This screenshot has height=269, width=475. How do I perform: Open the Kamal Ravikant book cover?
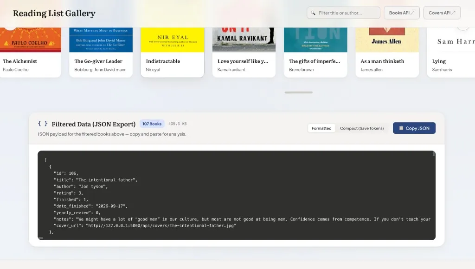[x=244, y=40]
